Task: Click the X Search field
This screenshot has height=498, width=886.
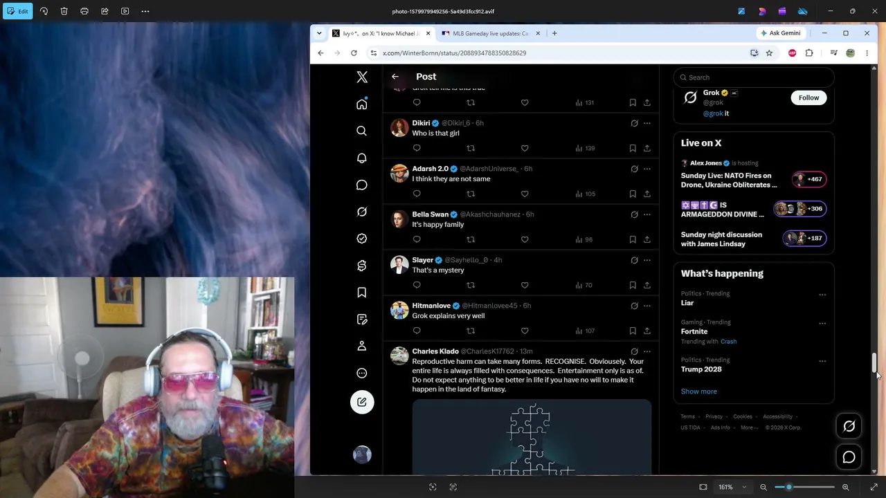Action: coord(754,77)
